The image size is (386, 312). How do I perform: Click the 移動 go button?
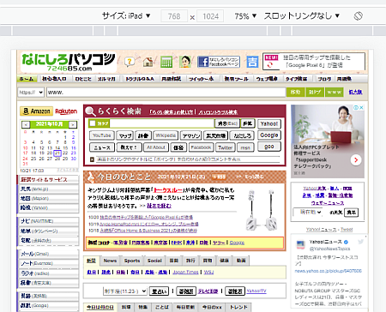click(x=295, y=93)
